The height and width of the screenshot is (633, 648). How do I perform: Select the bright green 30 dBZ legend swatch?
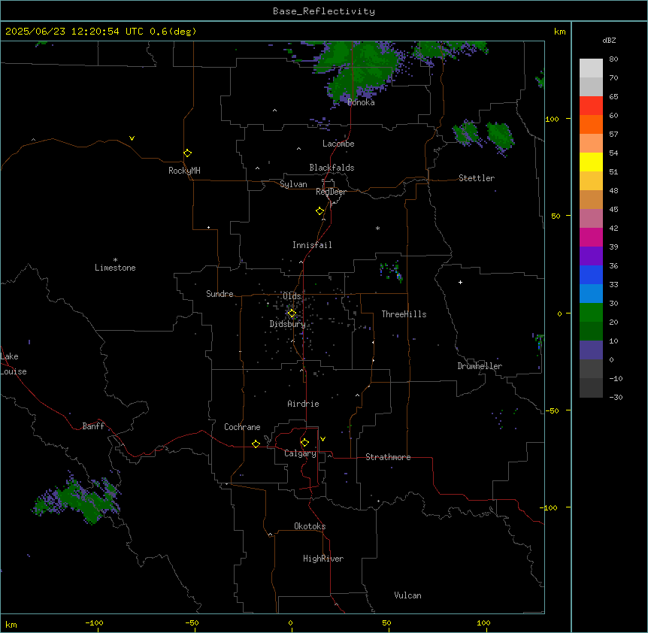pos(591,313)
